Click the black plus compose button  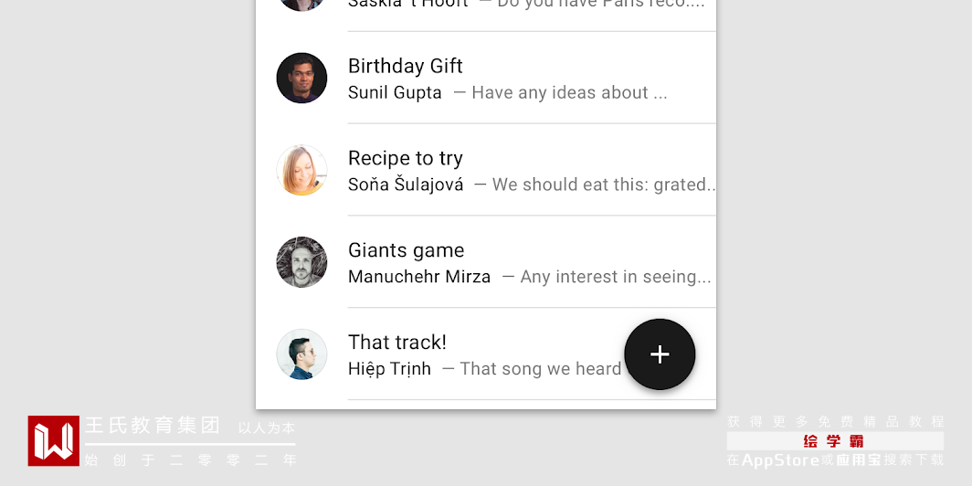pyautogui.click(x=660, y=354)
